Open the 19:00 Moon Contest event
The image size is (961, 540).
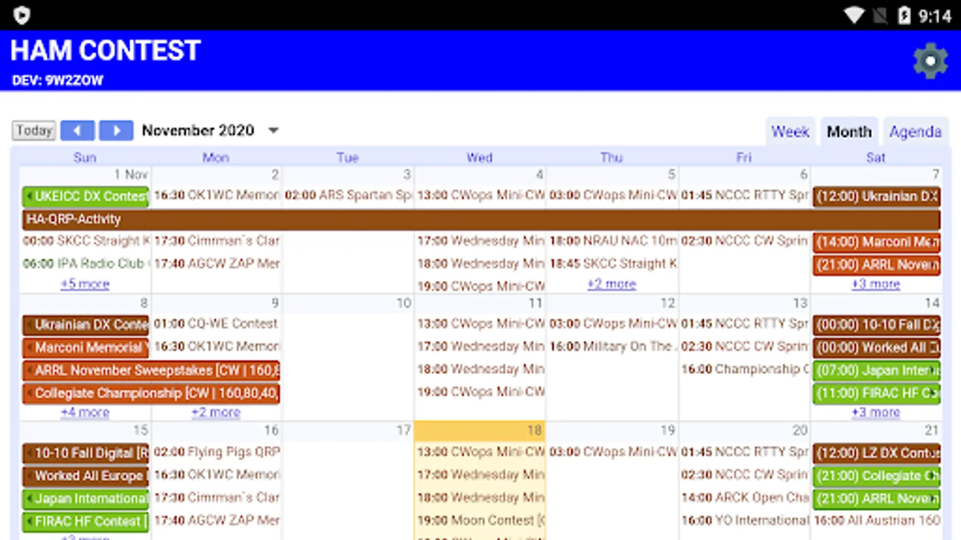pos(481,520)
